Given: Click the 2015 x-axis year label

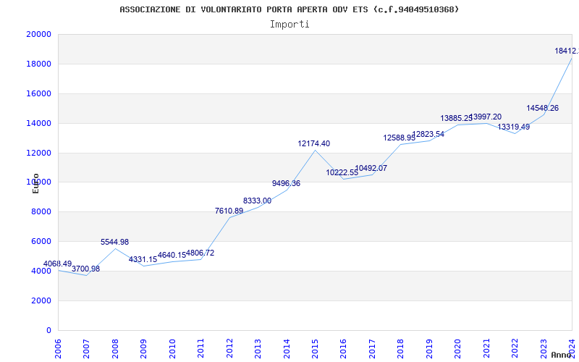Looking at the screenshot, I should pos(315,348).
